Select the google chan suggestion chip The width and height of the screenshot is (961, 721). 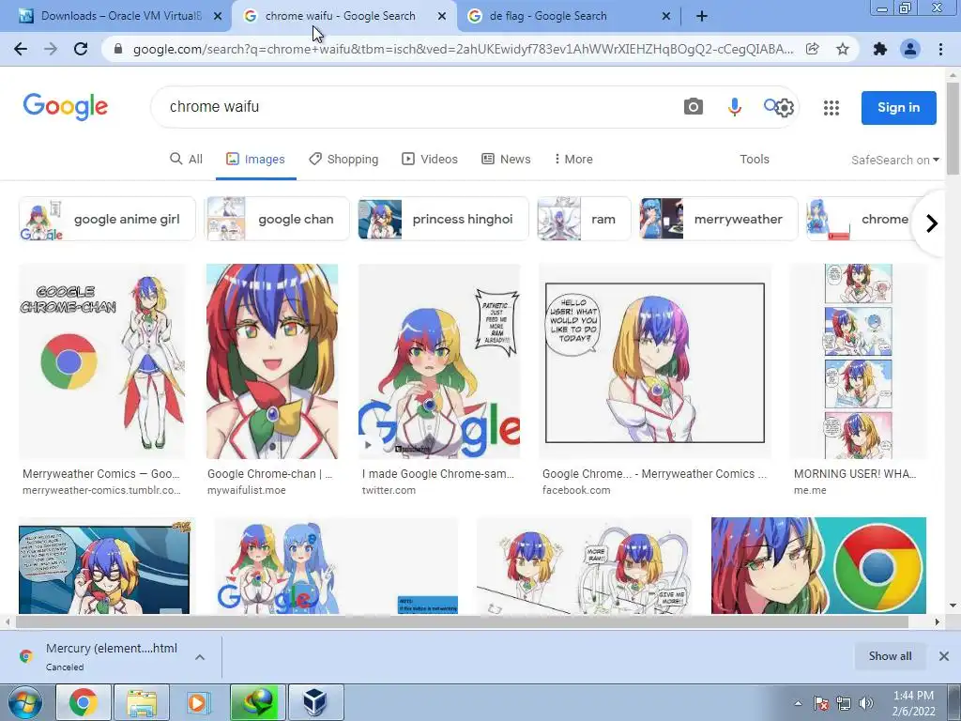[x=277, y=219]
